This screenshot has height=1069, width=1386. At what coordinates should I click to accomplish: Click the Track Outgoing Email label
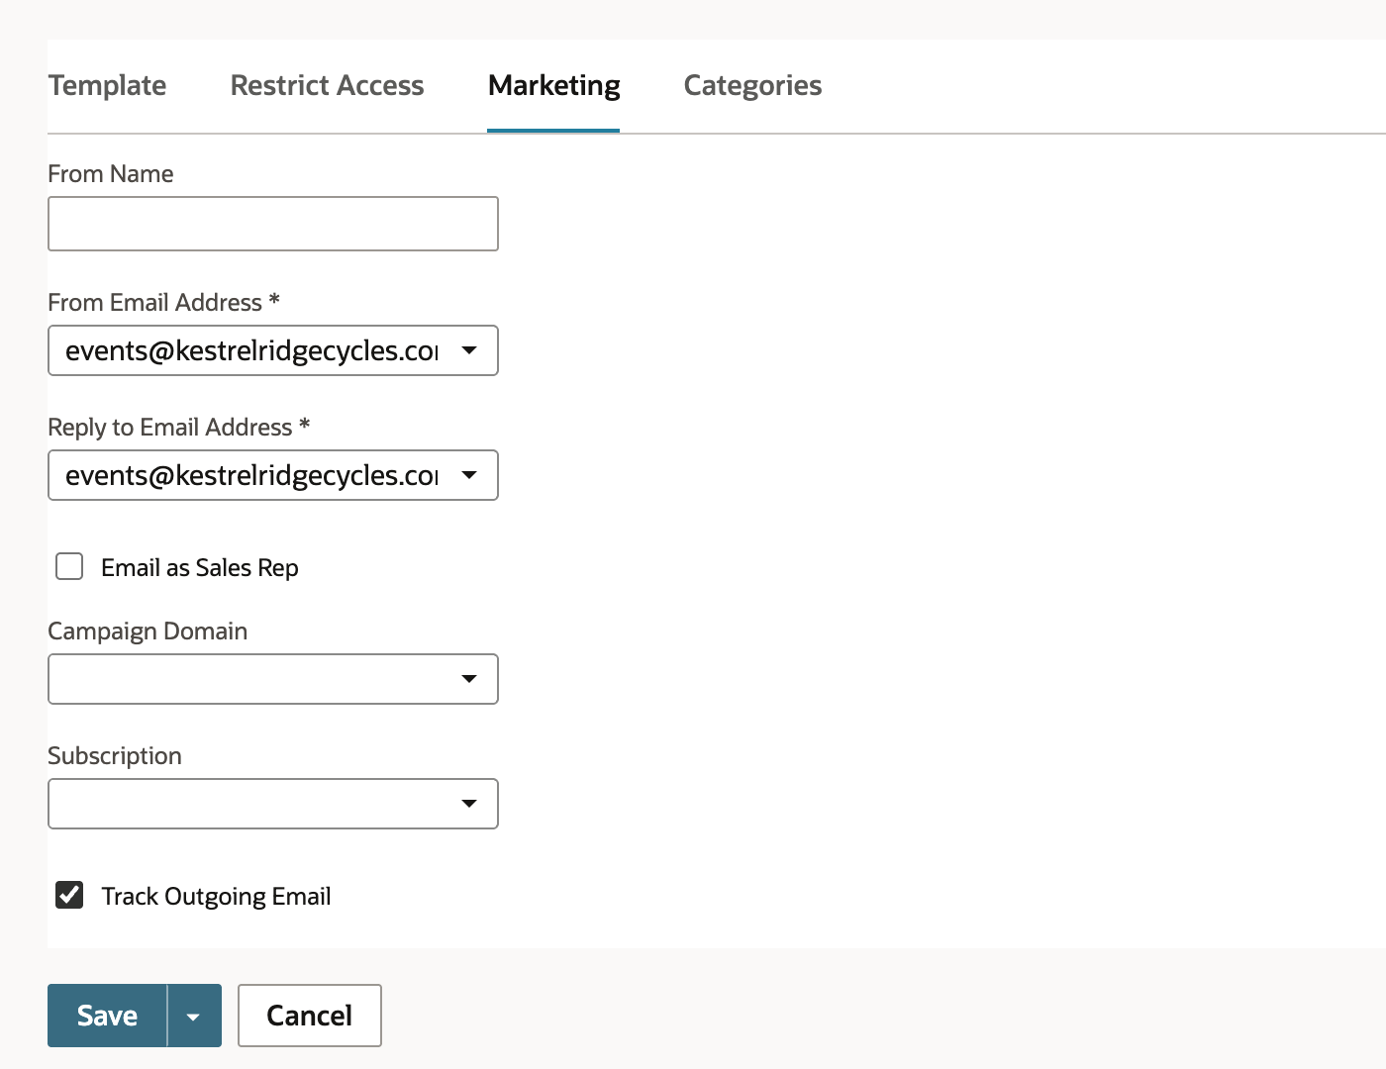tap(216, 897)
